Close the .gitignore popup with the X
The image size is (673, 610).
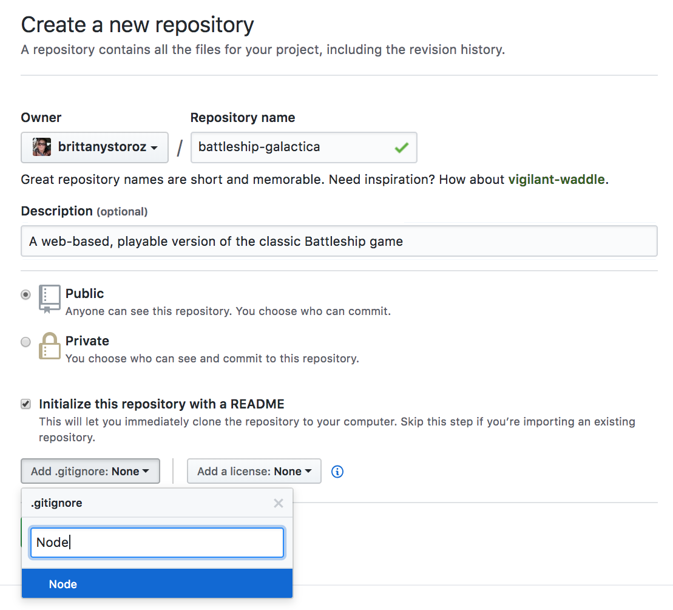(279, 503)
